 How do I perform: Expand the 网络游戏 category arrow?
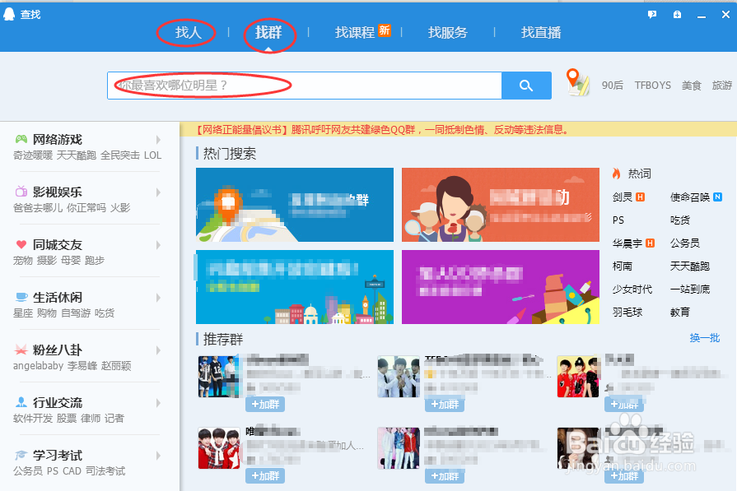point(158,140)
